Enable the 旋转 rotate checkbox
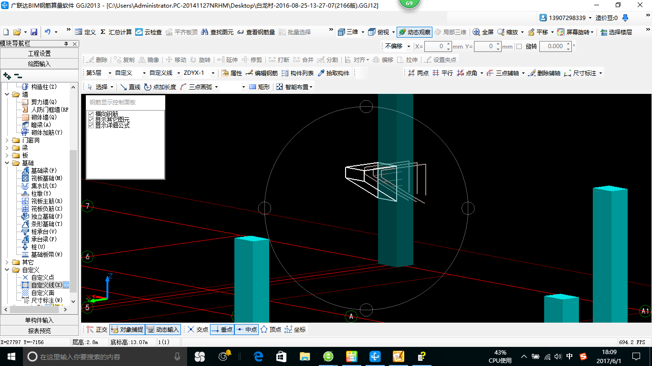Screen dimensions: 652x366 click(x=519, y=46)
